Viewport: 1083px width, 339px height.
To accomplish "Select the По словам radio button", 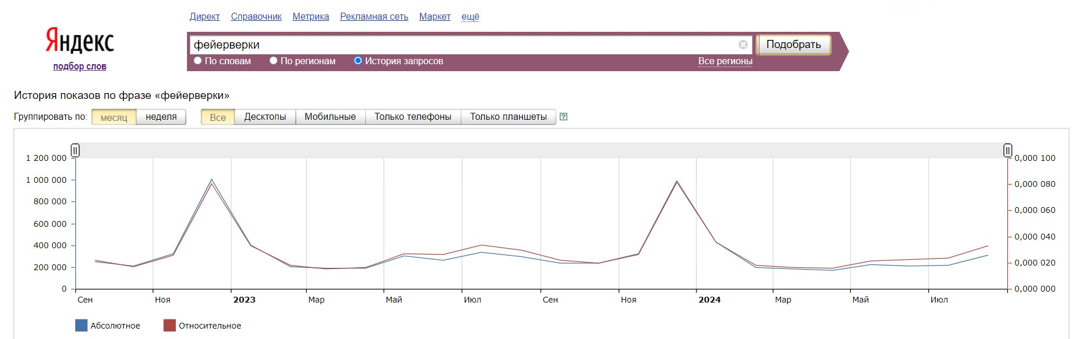I will (x=198, y=61).
